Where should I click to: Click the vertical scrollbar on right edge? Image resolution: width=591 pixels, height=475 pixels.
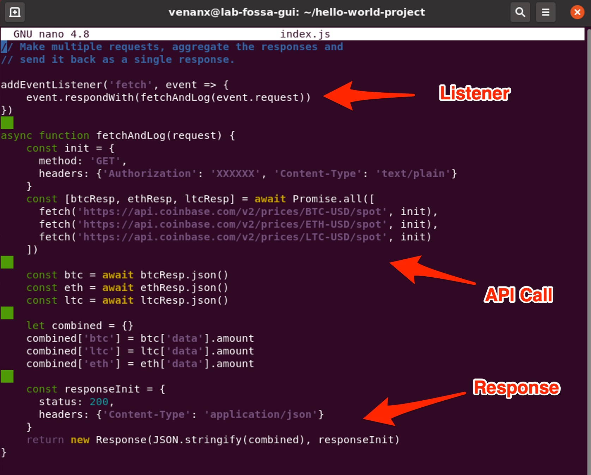point(588,247)
